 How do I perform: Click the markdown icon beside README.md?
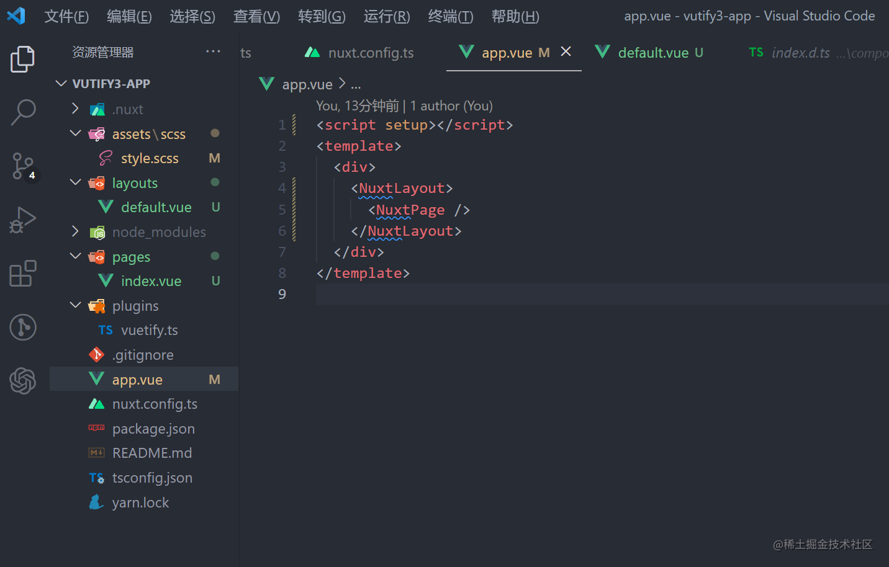pos(96,453)
